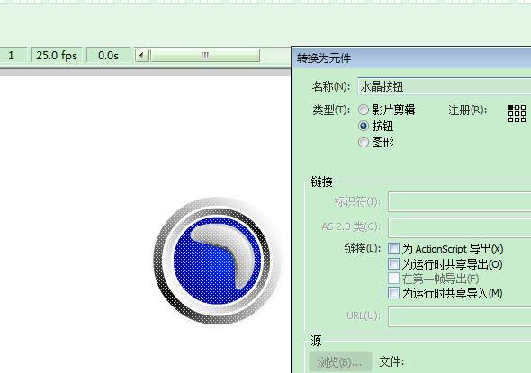Click the URL(U) input field

coord(459,316)
